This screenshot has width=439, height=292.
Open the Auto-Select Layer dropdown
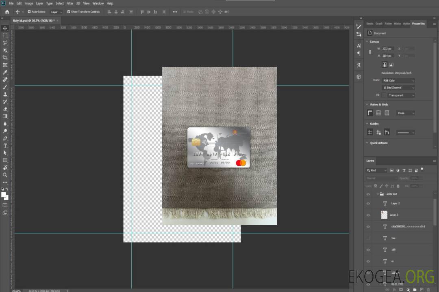56,12
